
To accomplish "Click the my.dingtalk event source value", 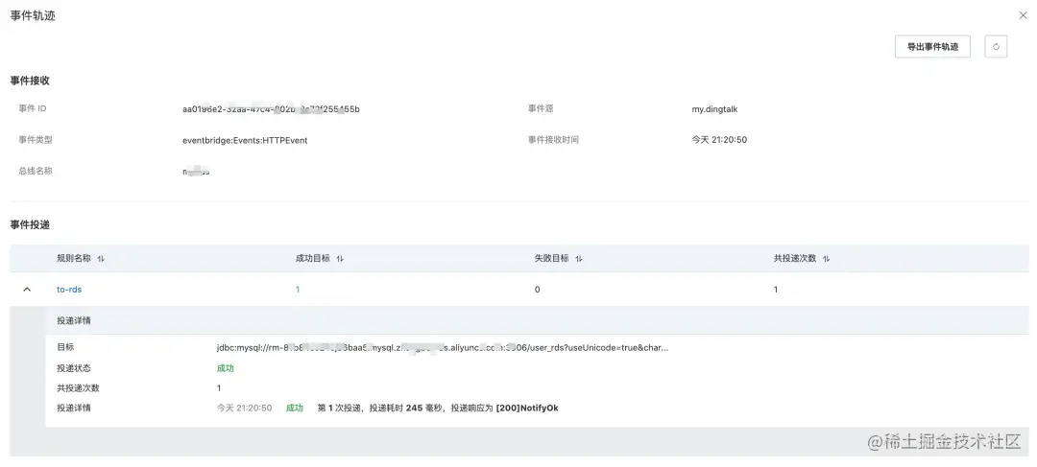I will [714, 109].
